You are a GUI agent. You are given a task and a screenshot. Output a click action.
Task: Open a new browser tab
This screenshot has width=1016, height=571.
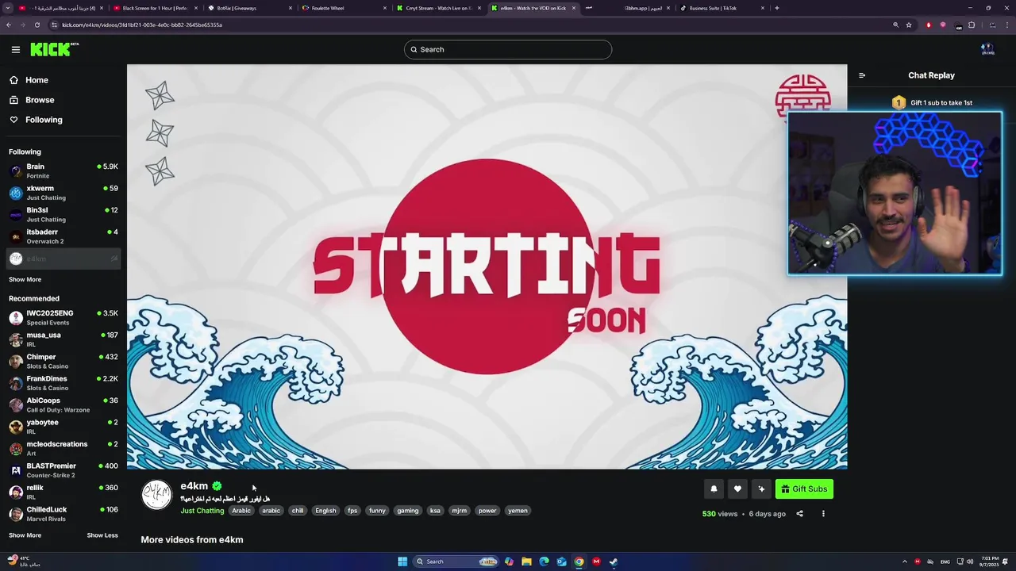tap(776, 8)
